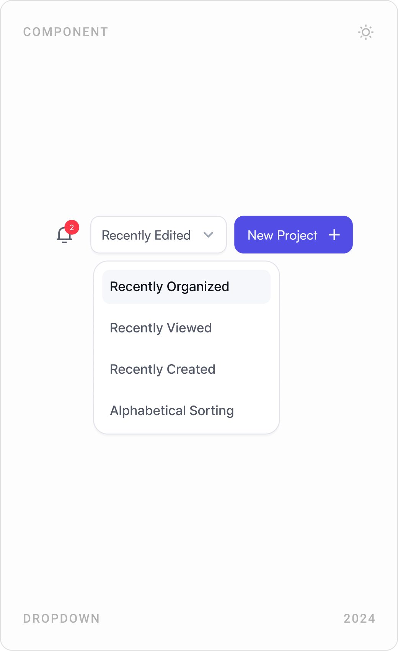Click the red notification badge showing 2
398x651 pixels.
pyautogui.click(x=72, y=227)
